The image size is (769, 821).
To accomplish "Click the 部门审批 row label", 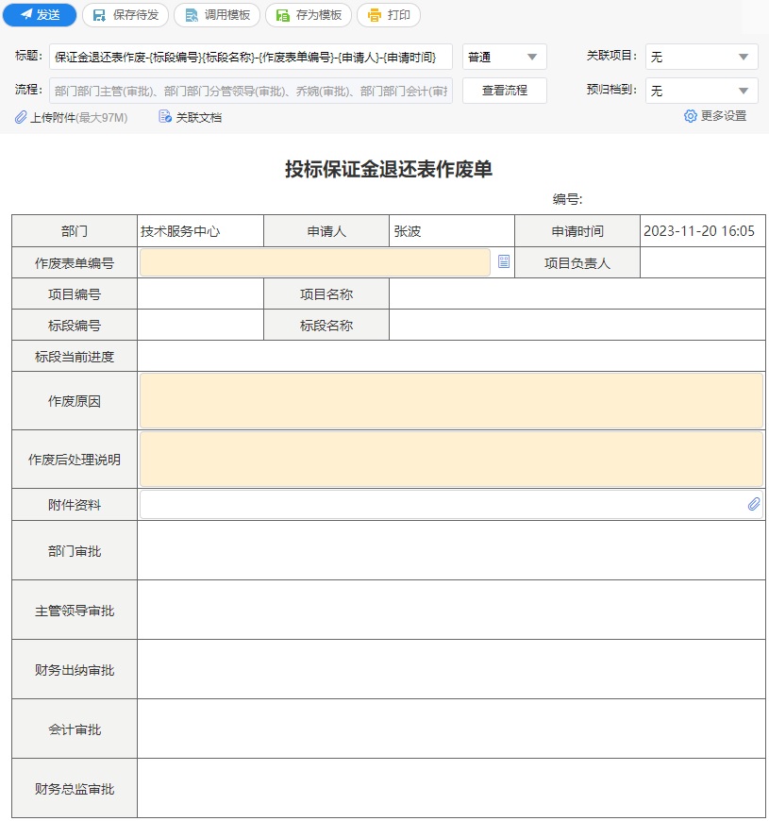I will point(75,550).
